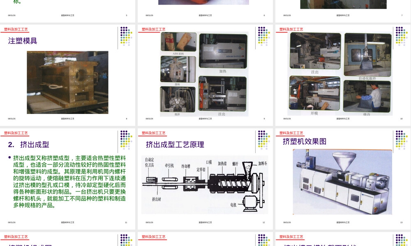
Task: Click the 塑料及加工工艺 header on 注塑模具 slide
Action: (16, 29)
